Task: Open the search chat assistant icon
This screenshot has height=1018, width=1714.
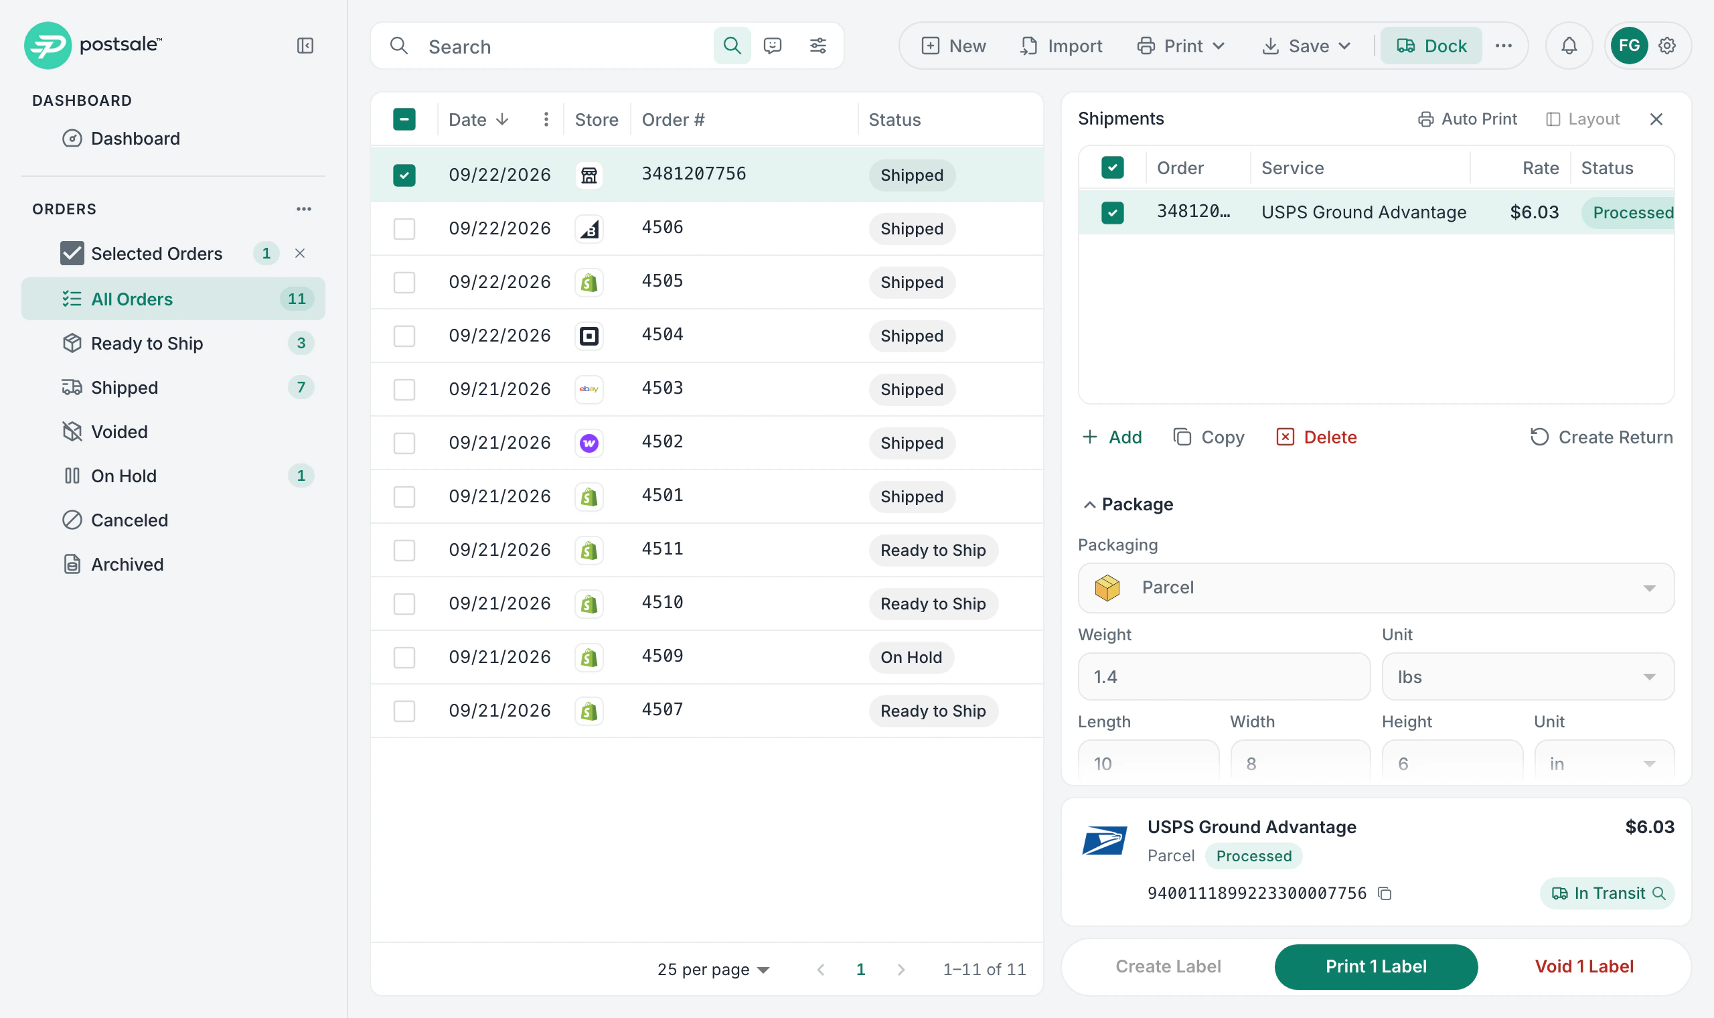Action: click(x=773, y=46)
